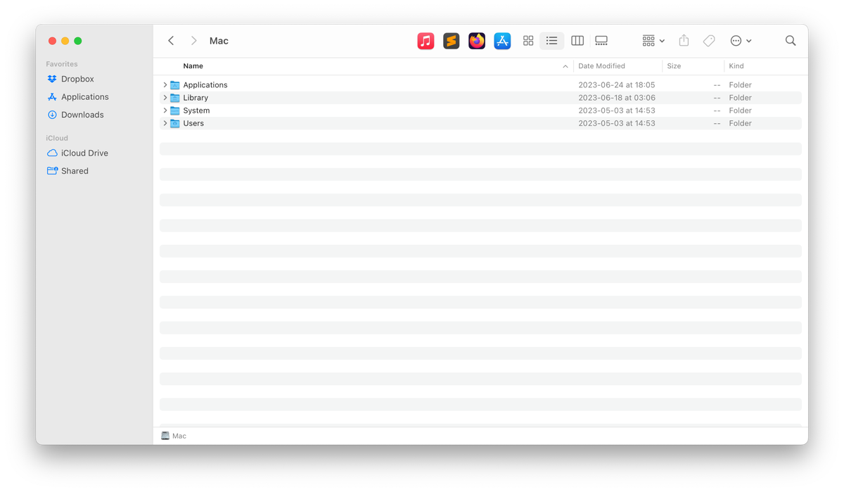Switch to icon view

click(x=528, y=41)
